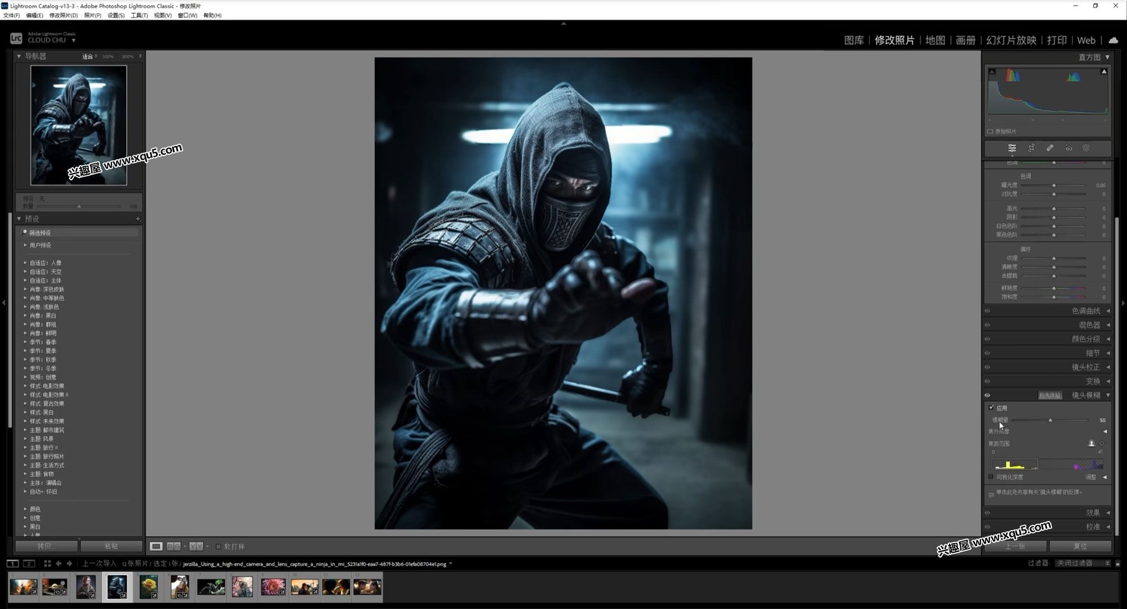Open the 照片(P) menu
The image size is (1127, 609).
click(92, 15)
